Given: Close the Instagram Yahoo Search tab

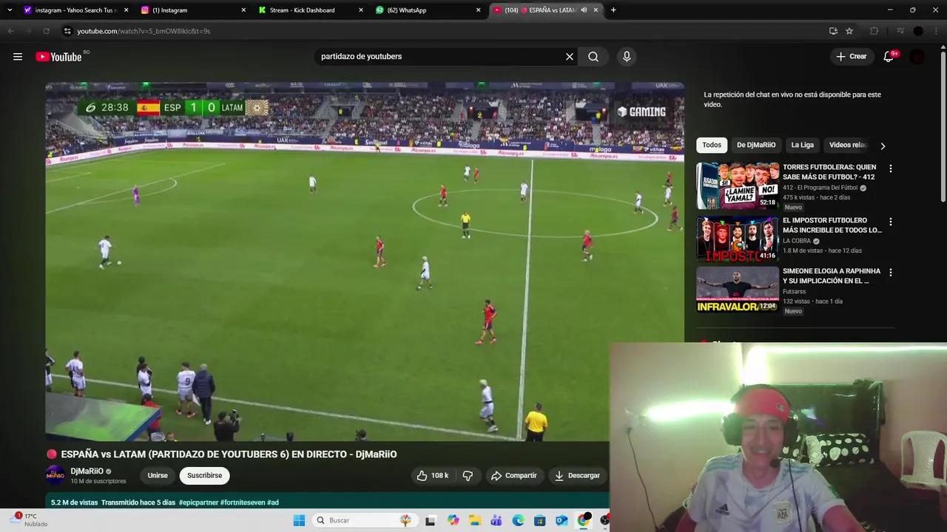Looking at the screenshot, I should coord(126,10).
